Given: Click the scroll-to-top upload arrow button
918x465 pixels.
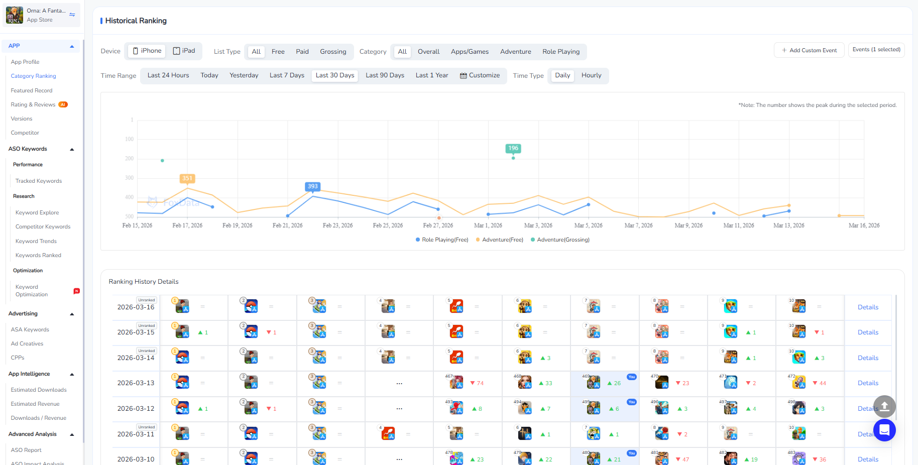Looking at the screenshot, I should (x=884, y=406).
